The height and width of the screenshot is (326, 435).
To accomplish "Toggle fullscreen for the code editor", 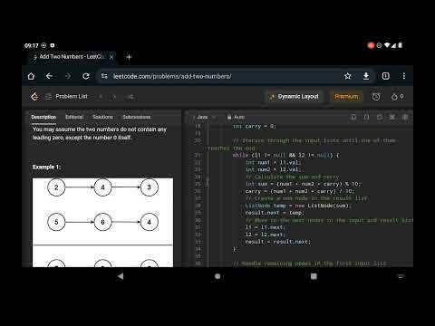I will 405,117.
